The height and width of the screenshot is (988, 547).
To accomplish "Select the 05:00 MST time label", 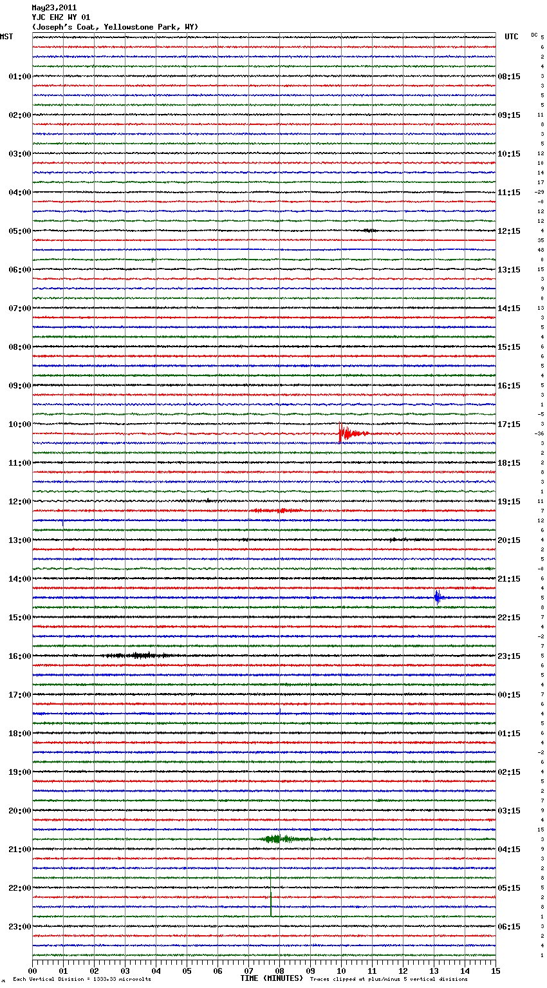I will (x=20, y=231).
